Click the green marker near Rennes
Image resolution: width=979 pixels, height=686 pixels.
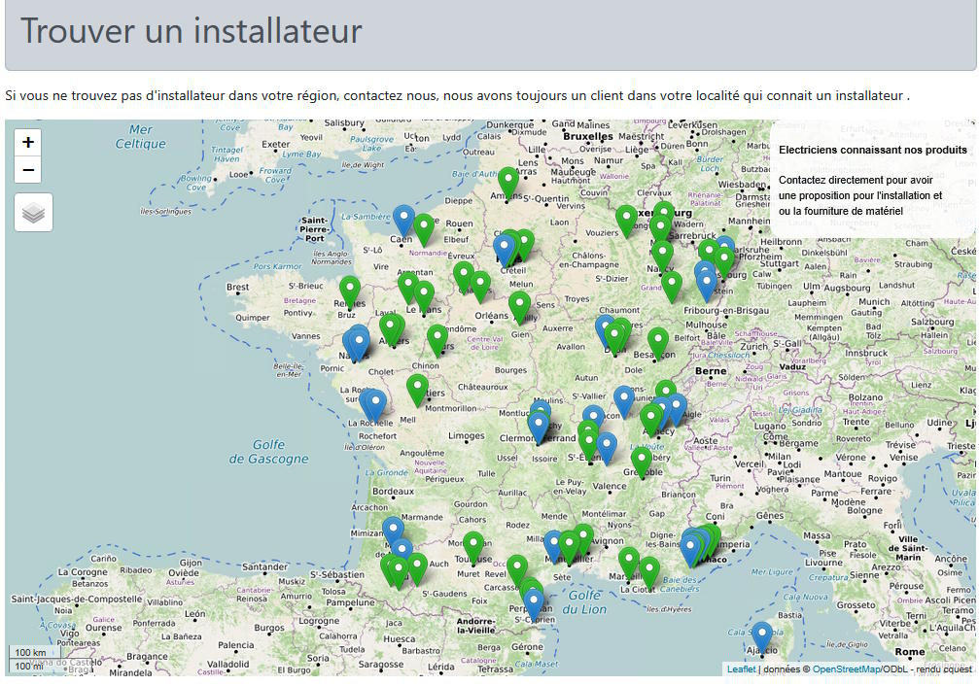(350, 292)
